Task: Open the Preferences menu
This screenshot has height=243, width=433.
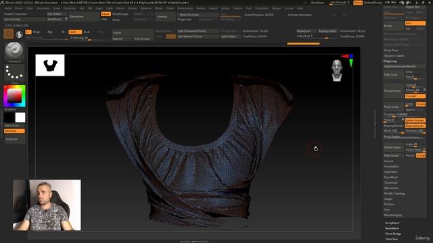Action: click(x=185, y=8)
